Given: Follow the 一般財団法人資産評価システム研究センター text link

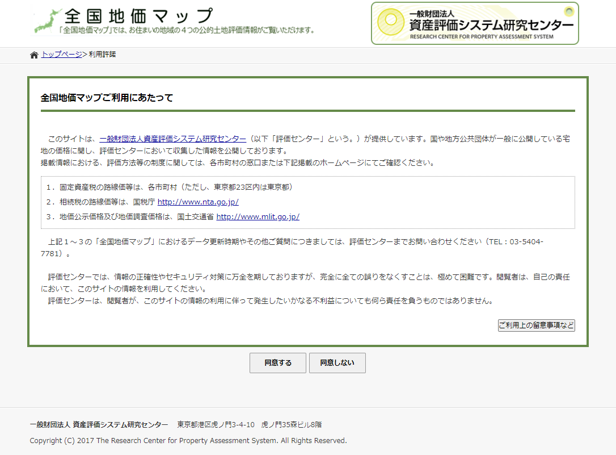Looking at the screenshot, I should (173, 139).
